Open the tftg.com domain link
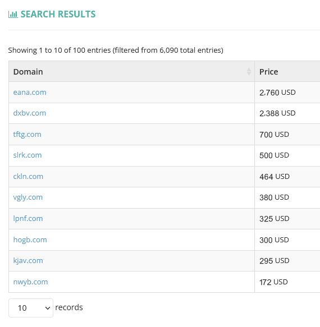This screenshot has width=320, height=327. coord(27,134)
